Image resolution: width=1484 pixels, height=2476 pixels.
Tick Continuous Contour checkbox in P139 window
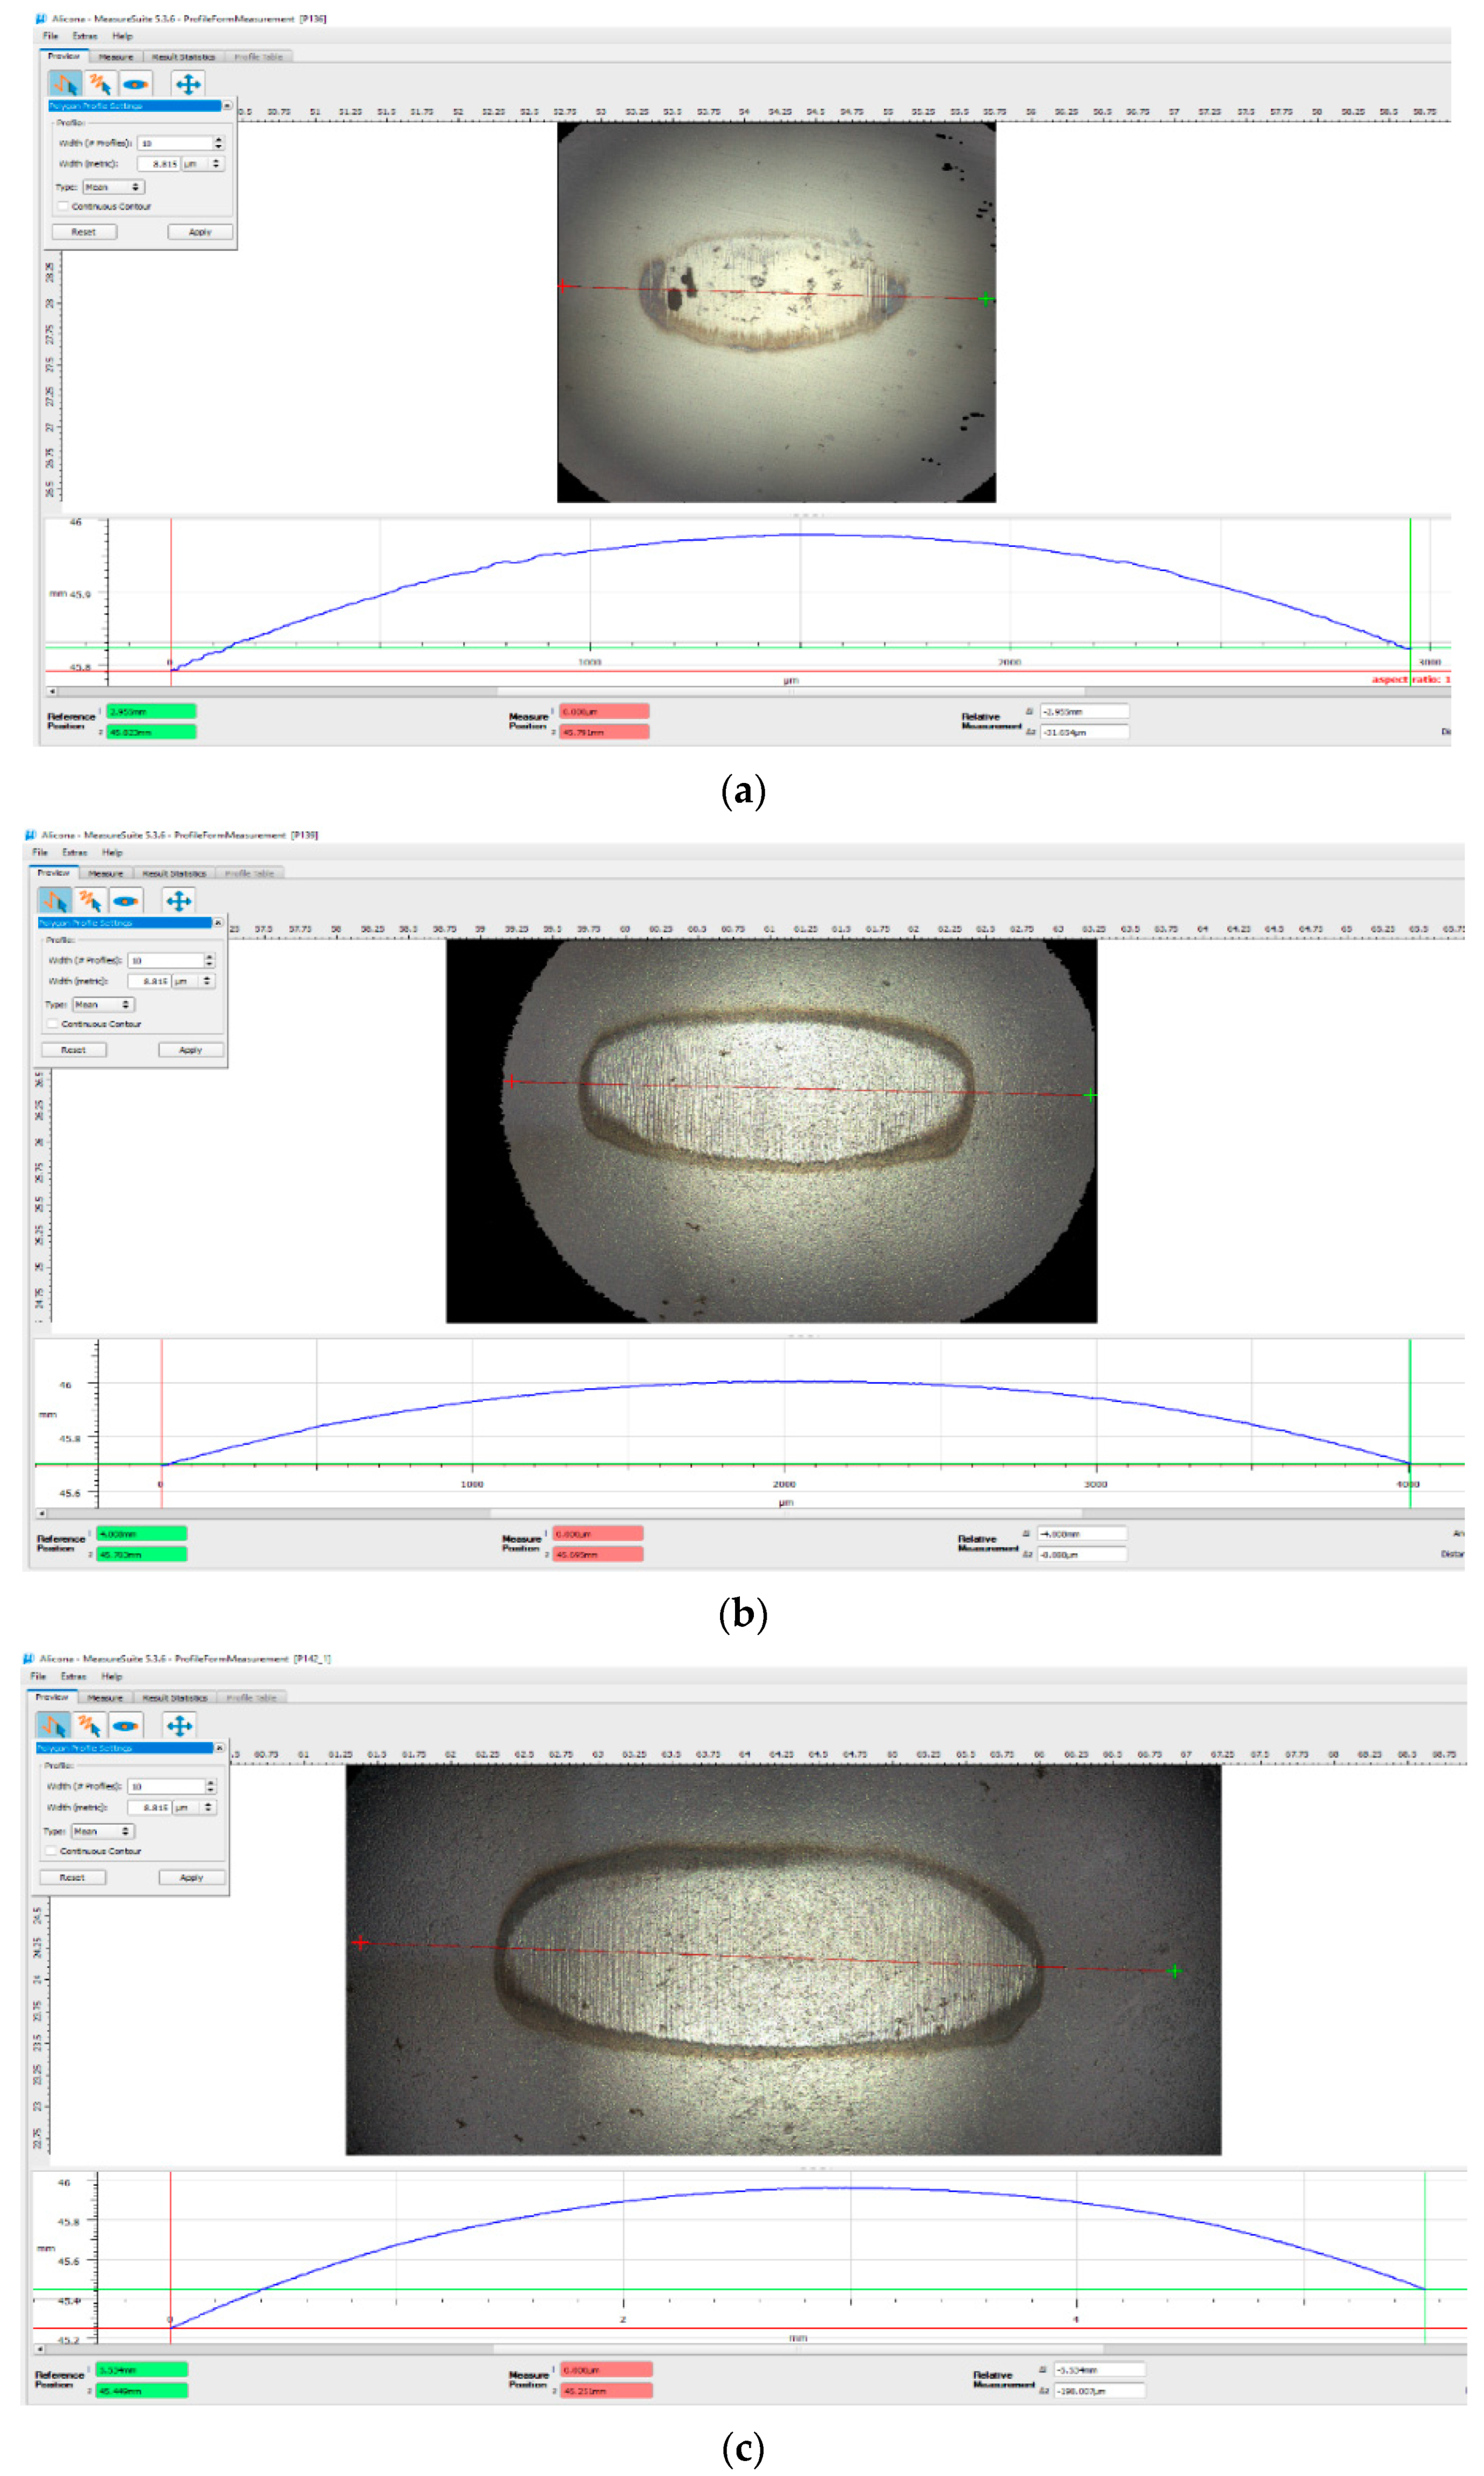click(x=53, y=1024)
